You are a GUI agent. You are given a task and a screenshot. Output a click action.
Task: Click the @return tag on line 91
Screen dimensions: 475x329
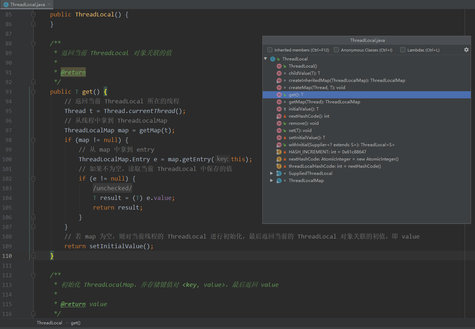[x=73, y=72]
